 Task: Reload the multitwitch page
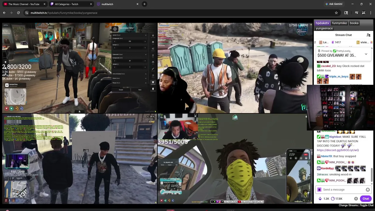[x=18, y=13]
